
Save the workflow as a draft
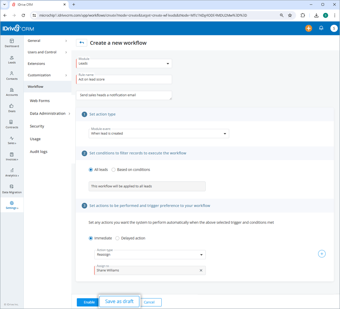pyautogui.click(x=119, y=301)
